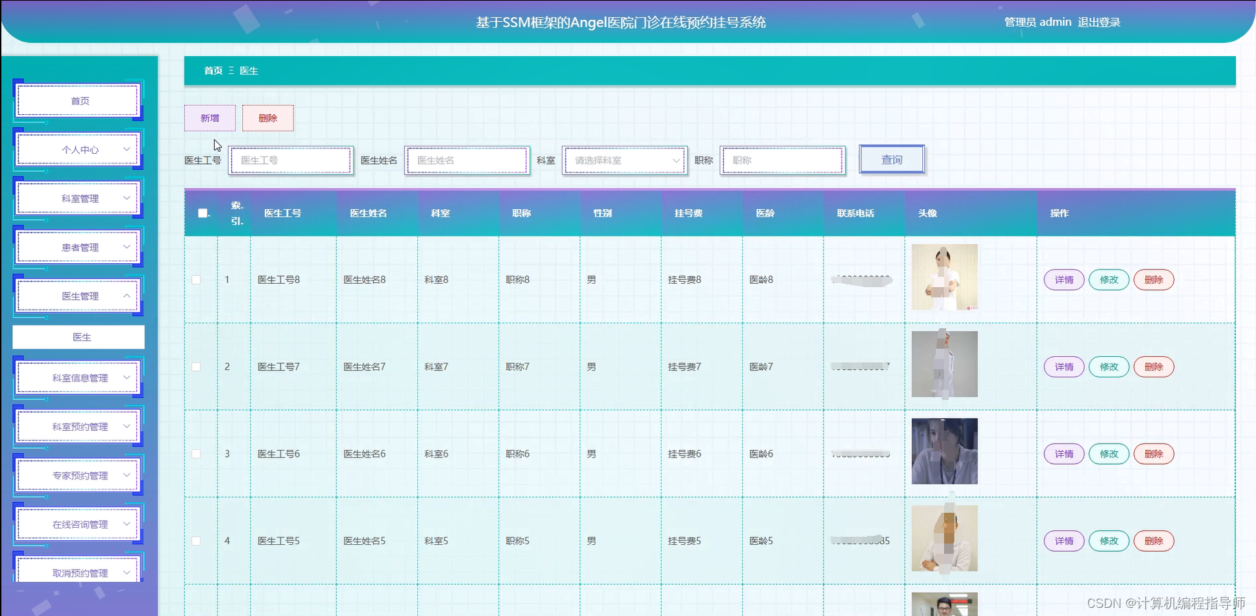
Task: Open avatar thumbnail of 医生姓名7
Action: pyautogui.click(x=945, y=364)
